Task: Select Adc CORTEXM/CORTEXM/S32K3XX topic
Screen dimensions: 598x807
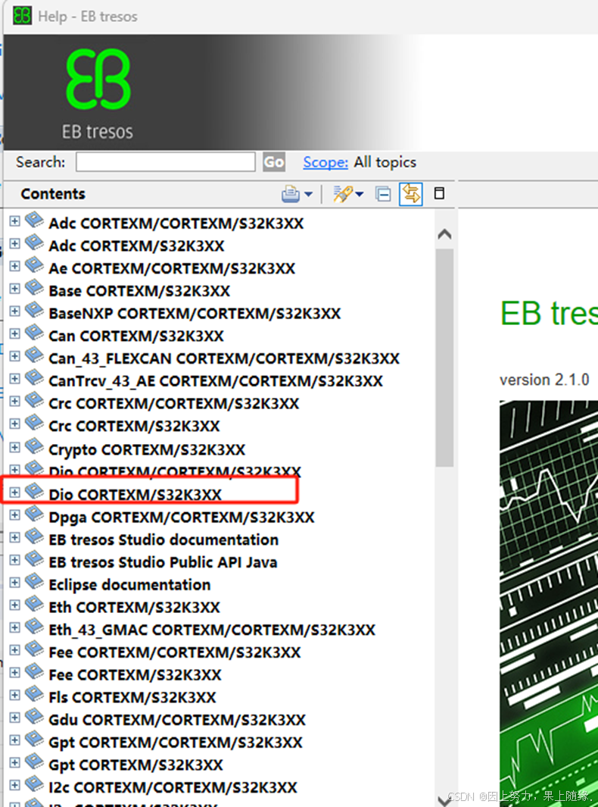Action: pos(176,224)
